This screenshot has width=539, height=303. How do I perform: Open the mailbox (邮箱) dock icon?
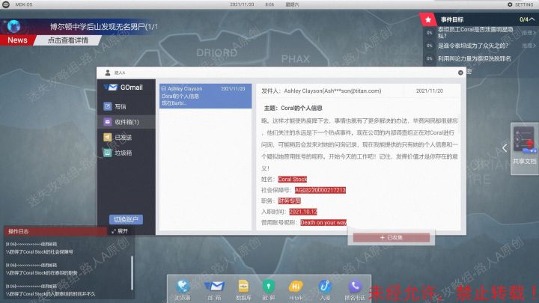pos(214,287)
